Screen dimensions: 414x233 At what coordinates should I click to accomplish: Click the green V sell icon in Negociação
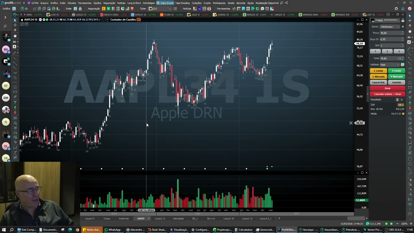coord(108,9)
